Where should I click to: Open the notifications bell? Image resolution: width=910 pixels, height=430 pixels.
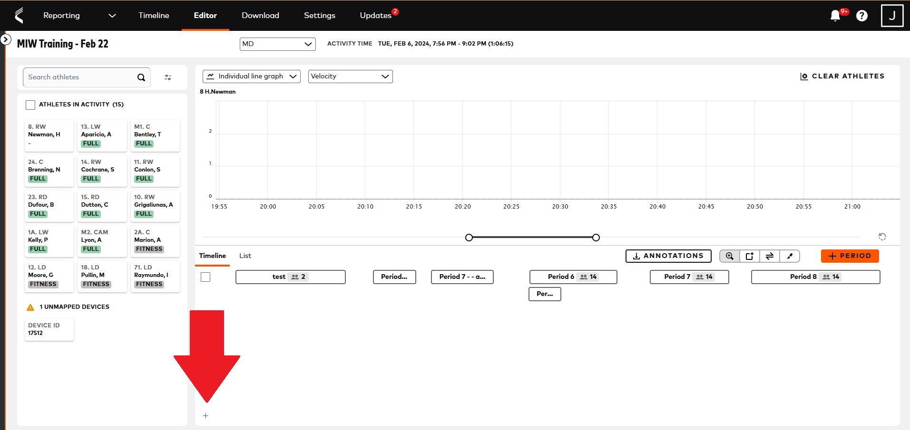835,15
